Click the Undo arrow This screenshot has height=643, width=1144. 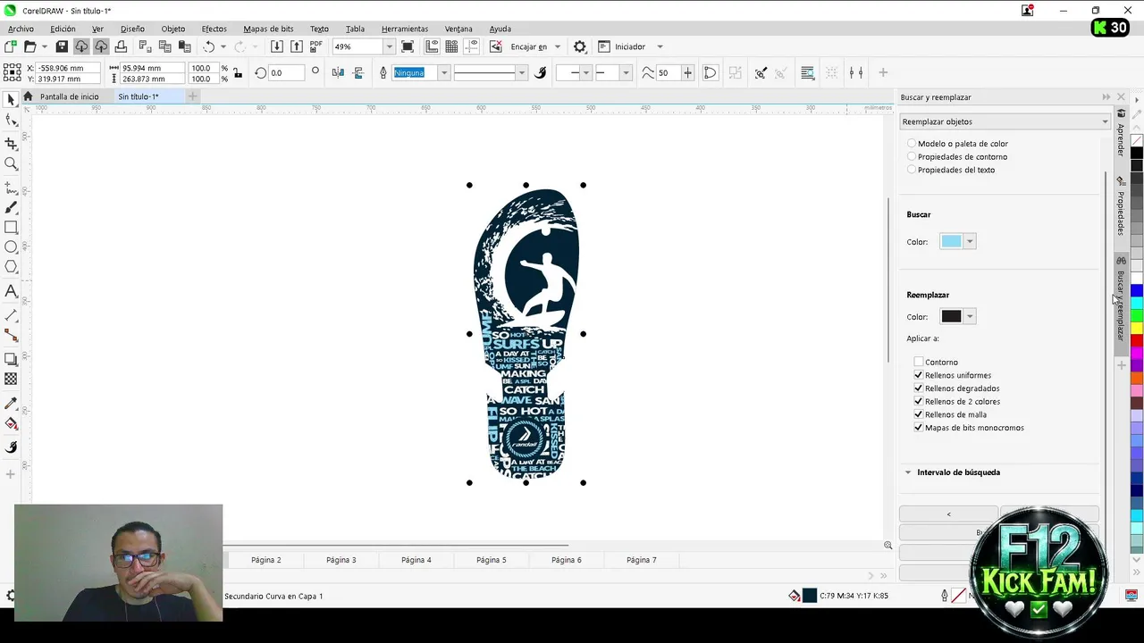[208, 46]
